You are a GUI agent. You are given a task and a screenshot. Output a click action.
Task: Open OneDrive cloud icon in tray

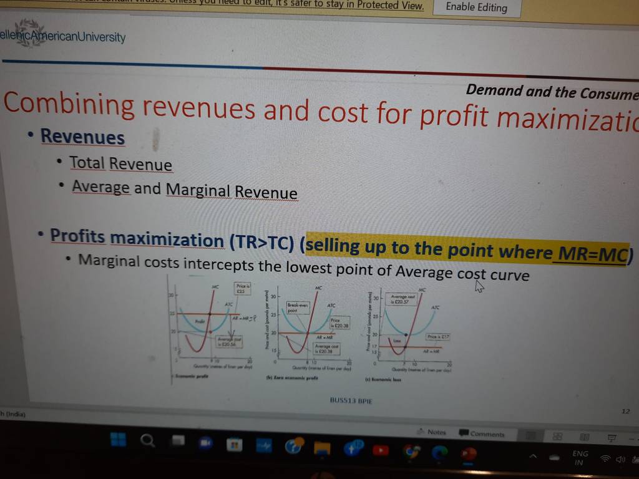[x=555, y=457]
